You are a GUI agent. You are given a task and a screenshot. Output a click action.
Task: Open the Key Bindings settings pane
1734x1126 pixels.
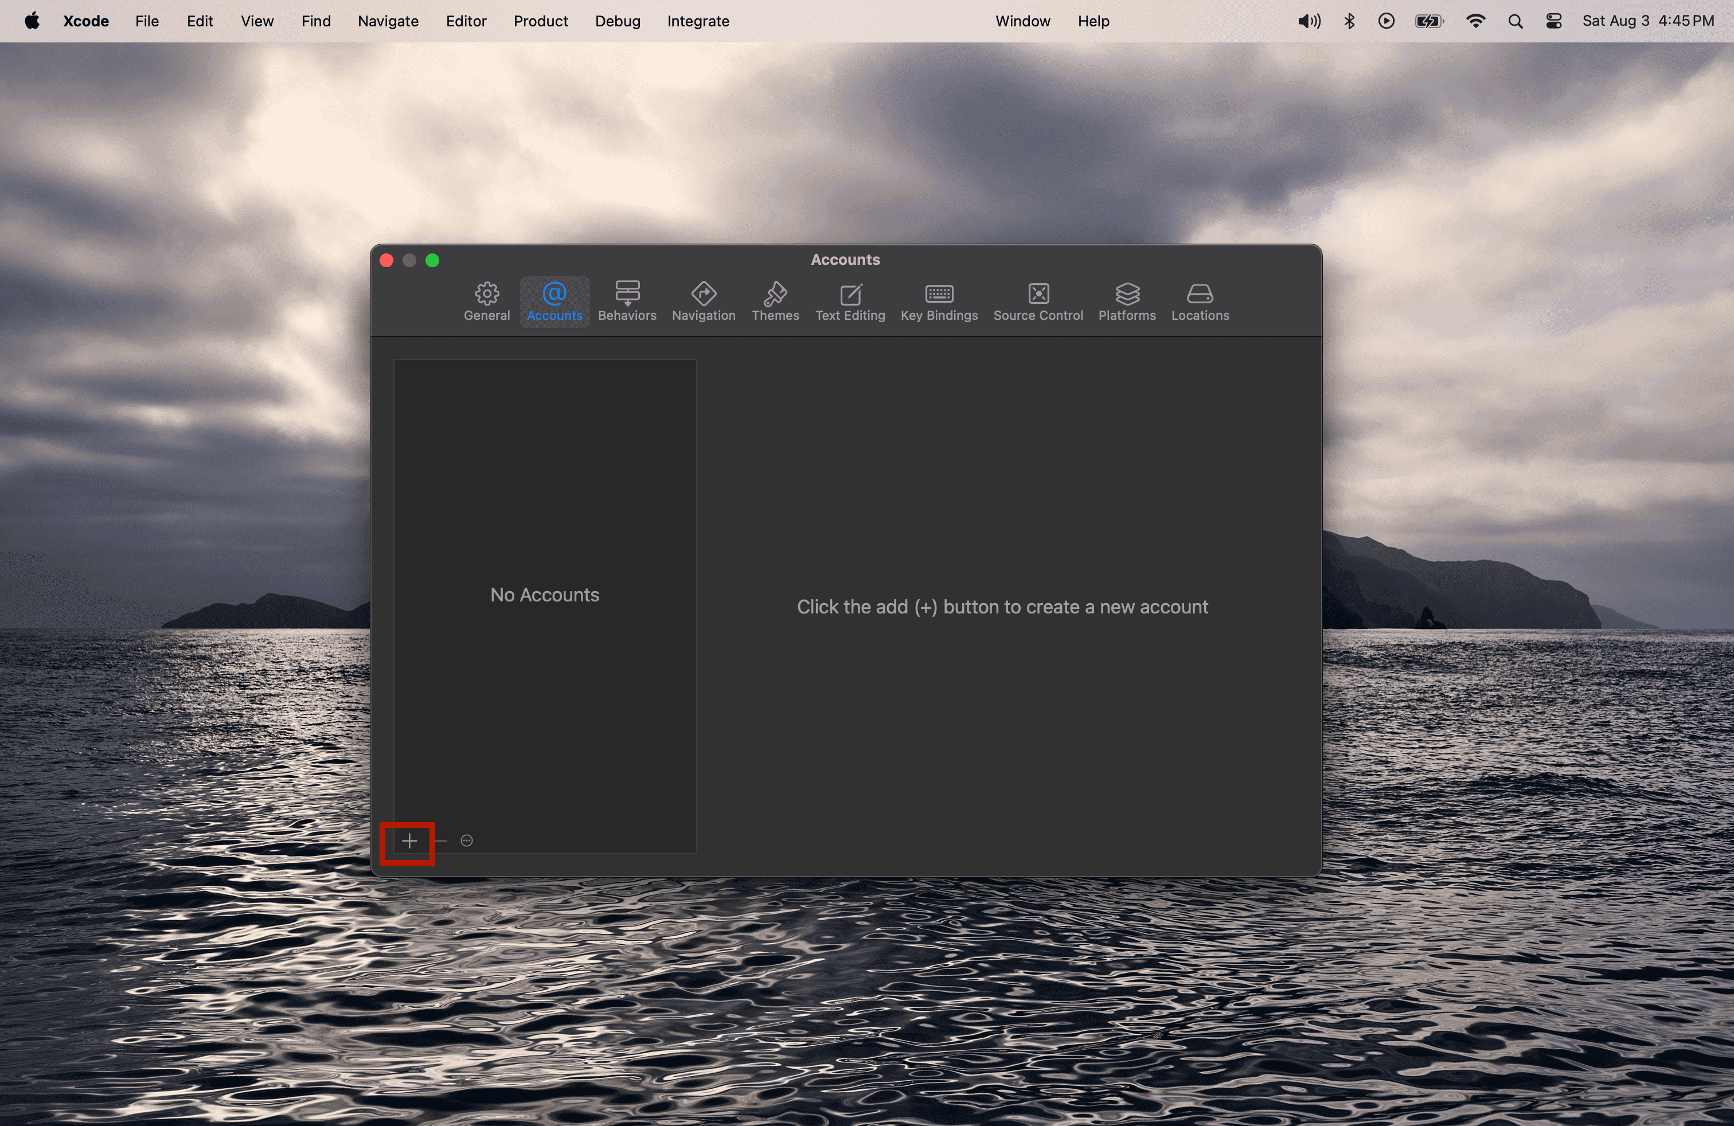939,301
